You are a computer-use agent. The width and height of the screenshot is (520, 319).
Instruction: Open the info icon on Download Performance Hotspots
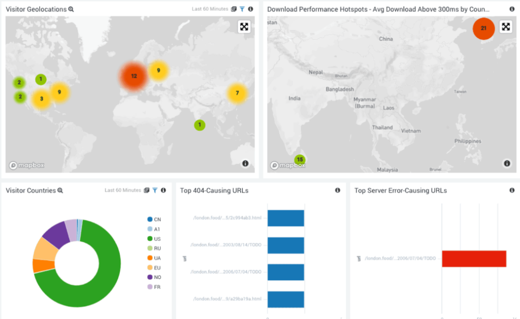tap(512, 9)
